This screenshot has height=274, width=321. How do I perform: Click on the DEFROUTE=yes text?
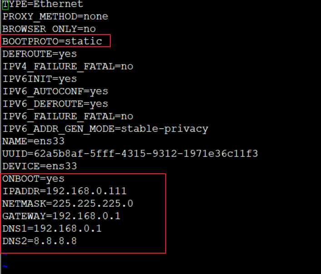coord(40,54)
